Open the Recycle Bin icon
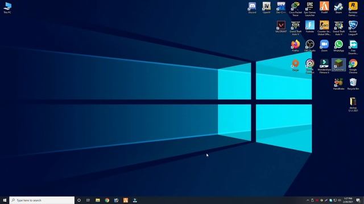The image size is (364, 204). (353, 84)
